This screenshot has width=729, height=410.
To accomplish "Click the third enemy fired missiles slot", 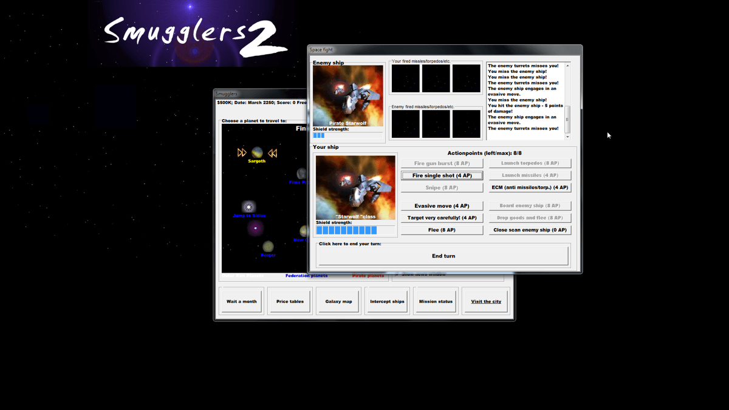I will click(467, 124).
